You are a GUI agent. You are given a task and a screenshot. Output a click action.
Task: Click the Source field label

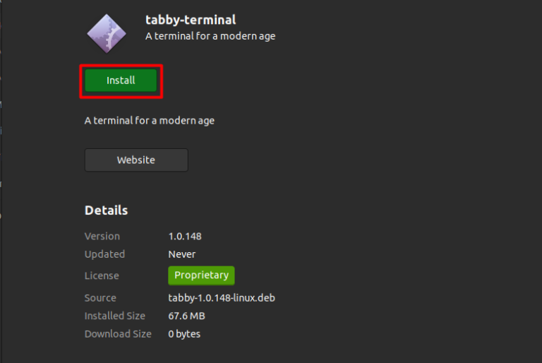tap(100, 298)
